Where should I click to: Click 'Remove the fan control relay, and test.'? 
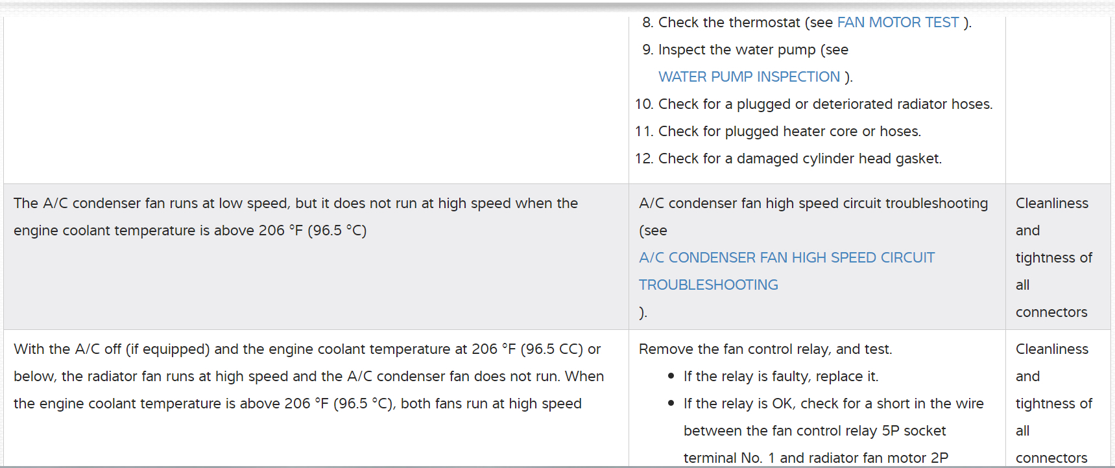tap(765, 349)
